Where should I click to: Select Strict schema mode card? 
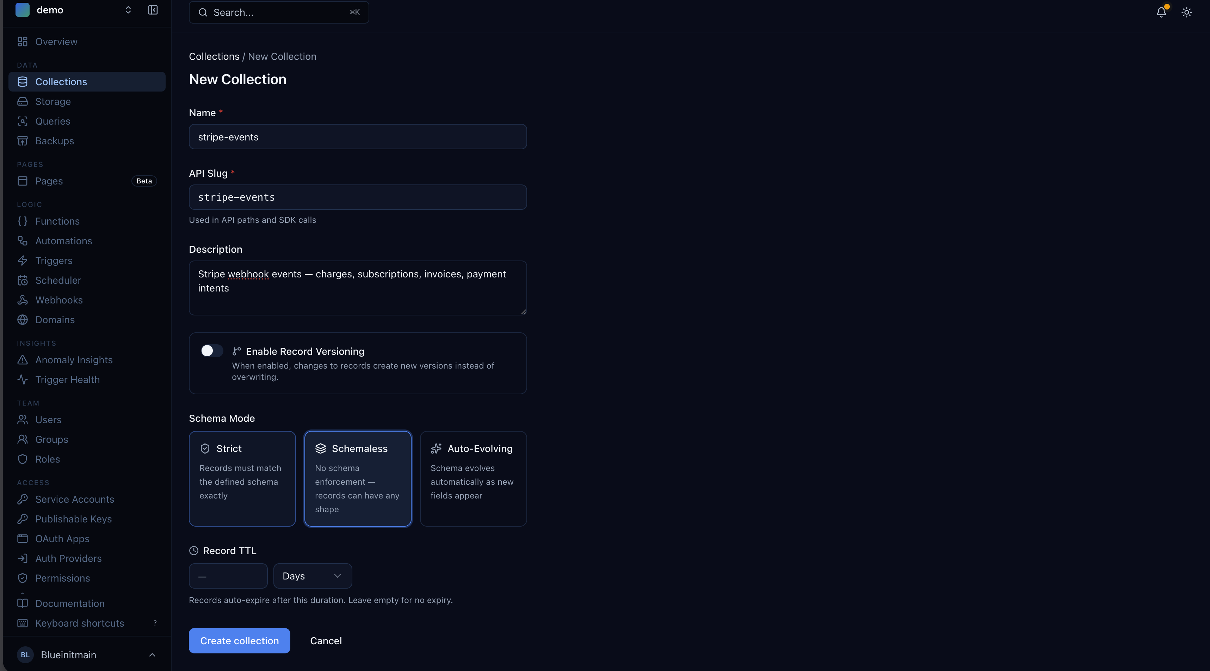tap(242, 479)
